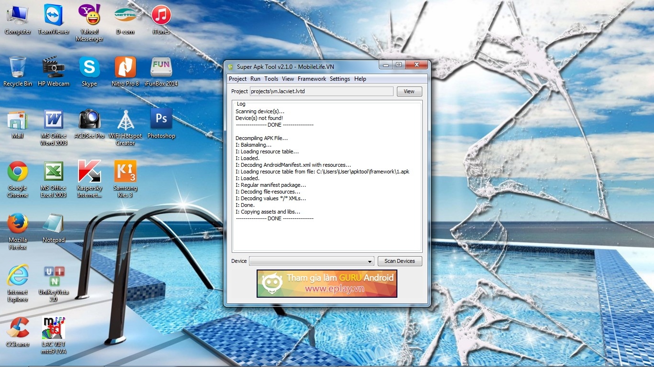This screenshot has height=367, width=654.
Task: Select the Nitro Pro 8 icon
Action: click(x=125, y=71)
